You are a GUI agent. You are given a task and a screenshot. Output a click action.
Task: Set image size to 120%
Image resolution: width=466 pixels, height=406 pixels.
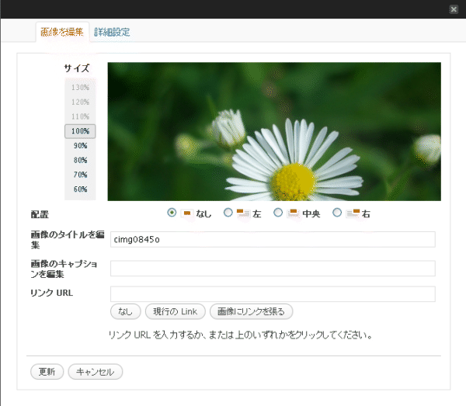80,102
